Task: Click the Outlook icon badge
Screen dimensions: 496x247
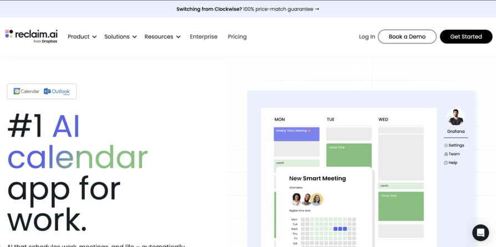Action: (x=57, y=91)
